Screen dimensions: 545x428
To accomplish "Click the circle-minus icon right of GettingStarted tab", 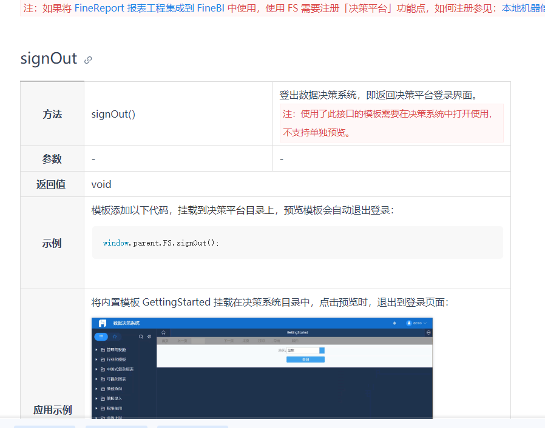I will [x=428, y=332].
